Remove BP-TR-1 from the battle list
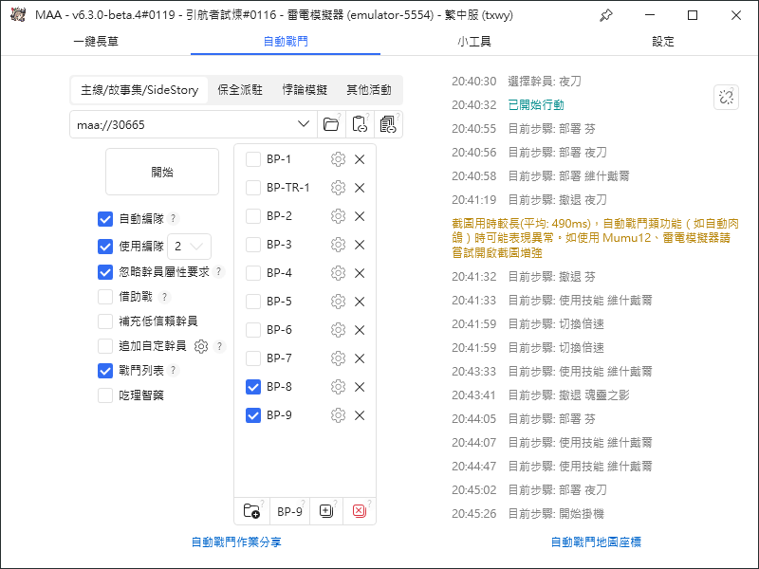 [360, 188]
